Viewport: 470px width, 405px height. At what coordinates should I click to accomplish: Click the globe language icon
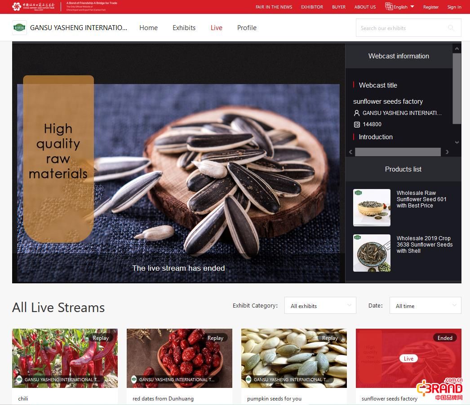(389, 6)
